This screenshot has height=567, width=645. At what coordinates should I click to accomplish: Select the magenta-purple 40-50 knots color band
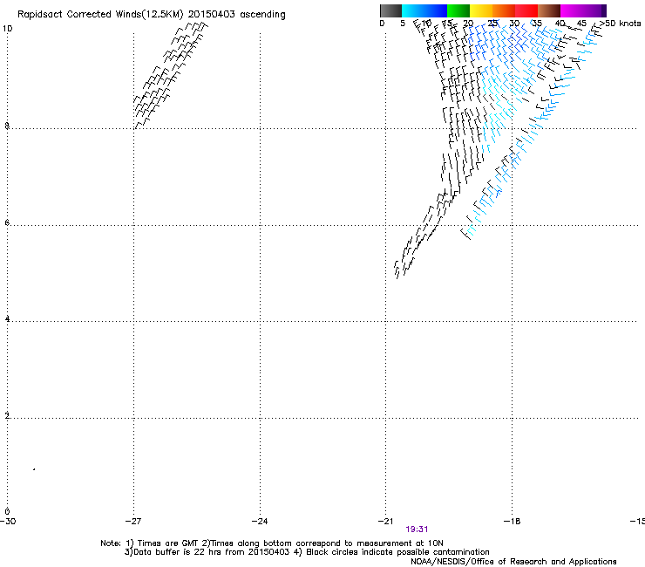[583, 10]
